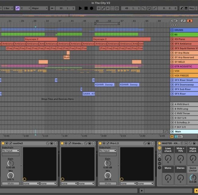Unfold the DRUMS group track
Viewport: 198px width, 195px height.
[x=172, y=30]
